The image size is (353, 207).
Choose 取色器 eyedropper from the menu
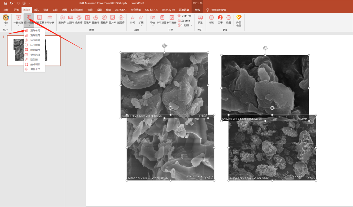(34, 60)
